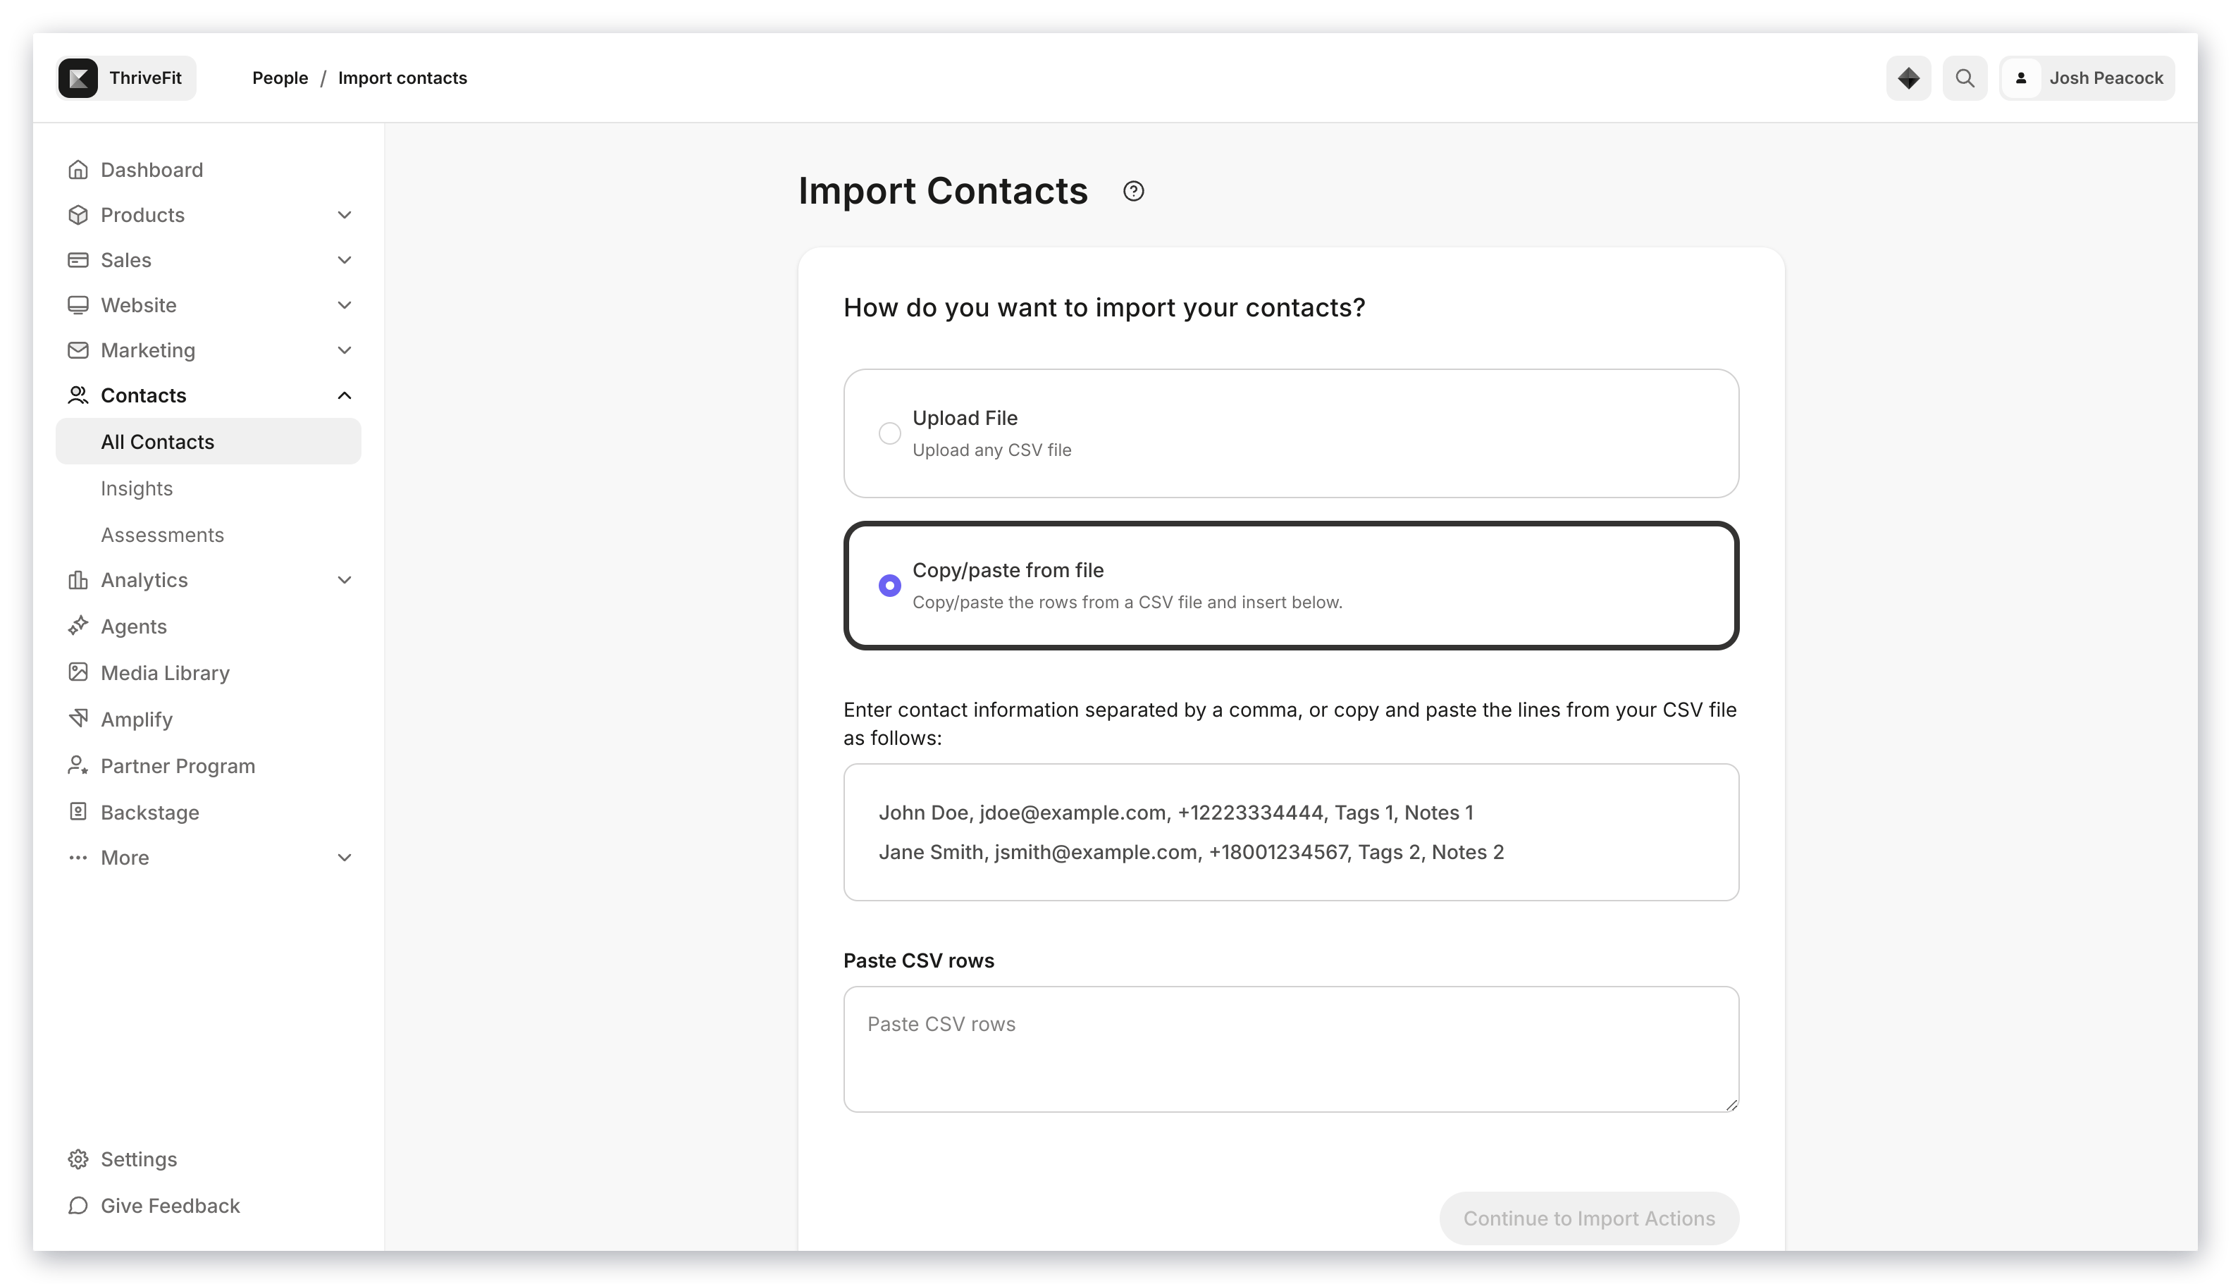Click 'Upload any CSV file' text
The width and height of the screenshot is (2231, 1284).
tap(991, 450)
